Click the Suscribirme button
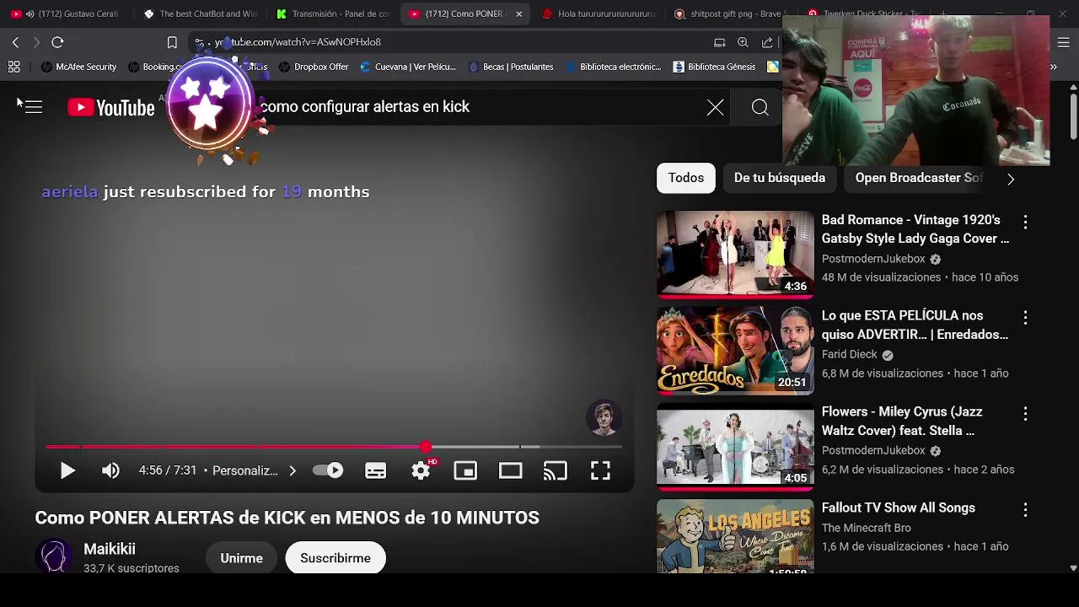Screen dimensions: 1079x607 point(336,558)
